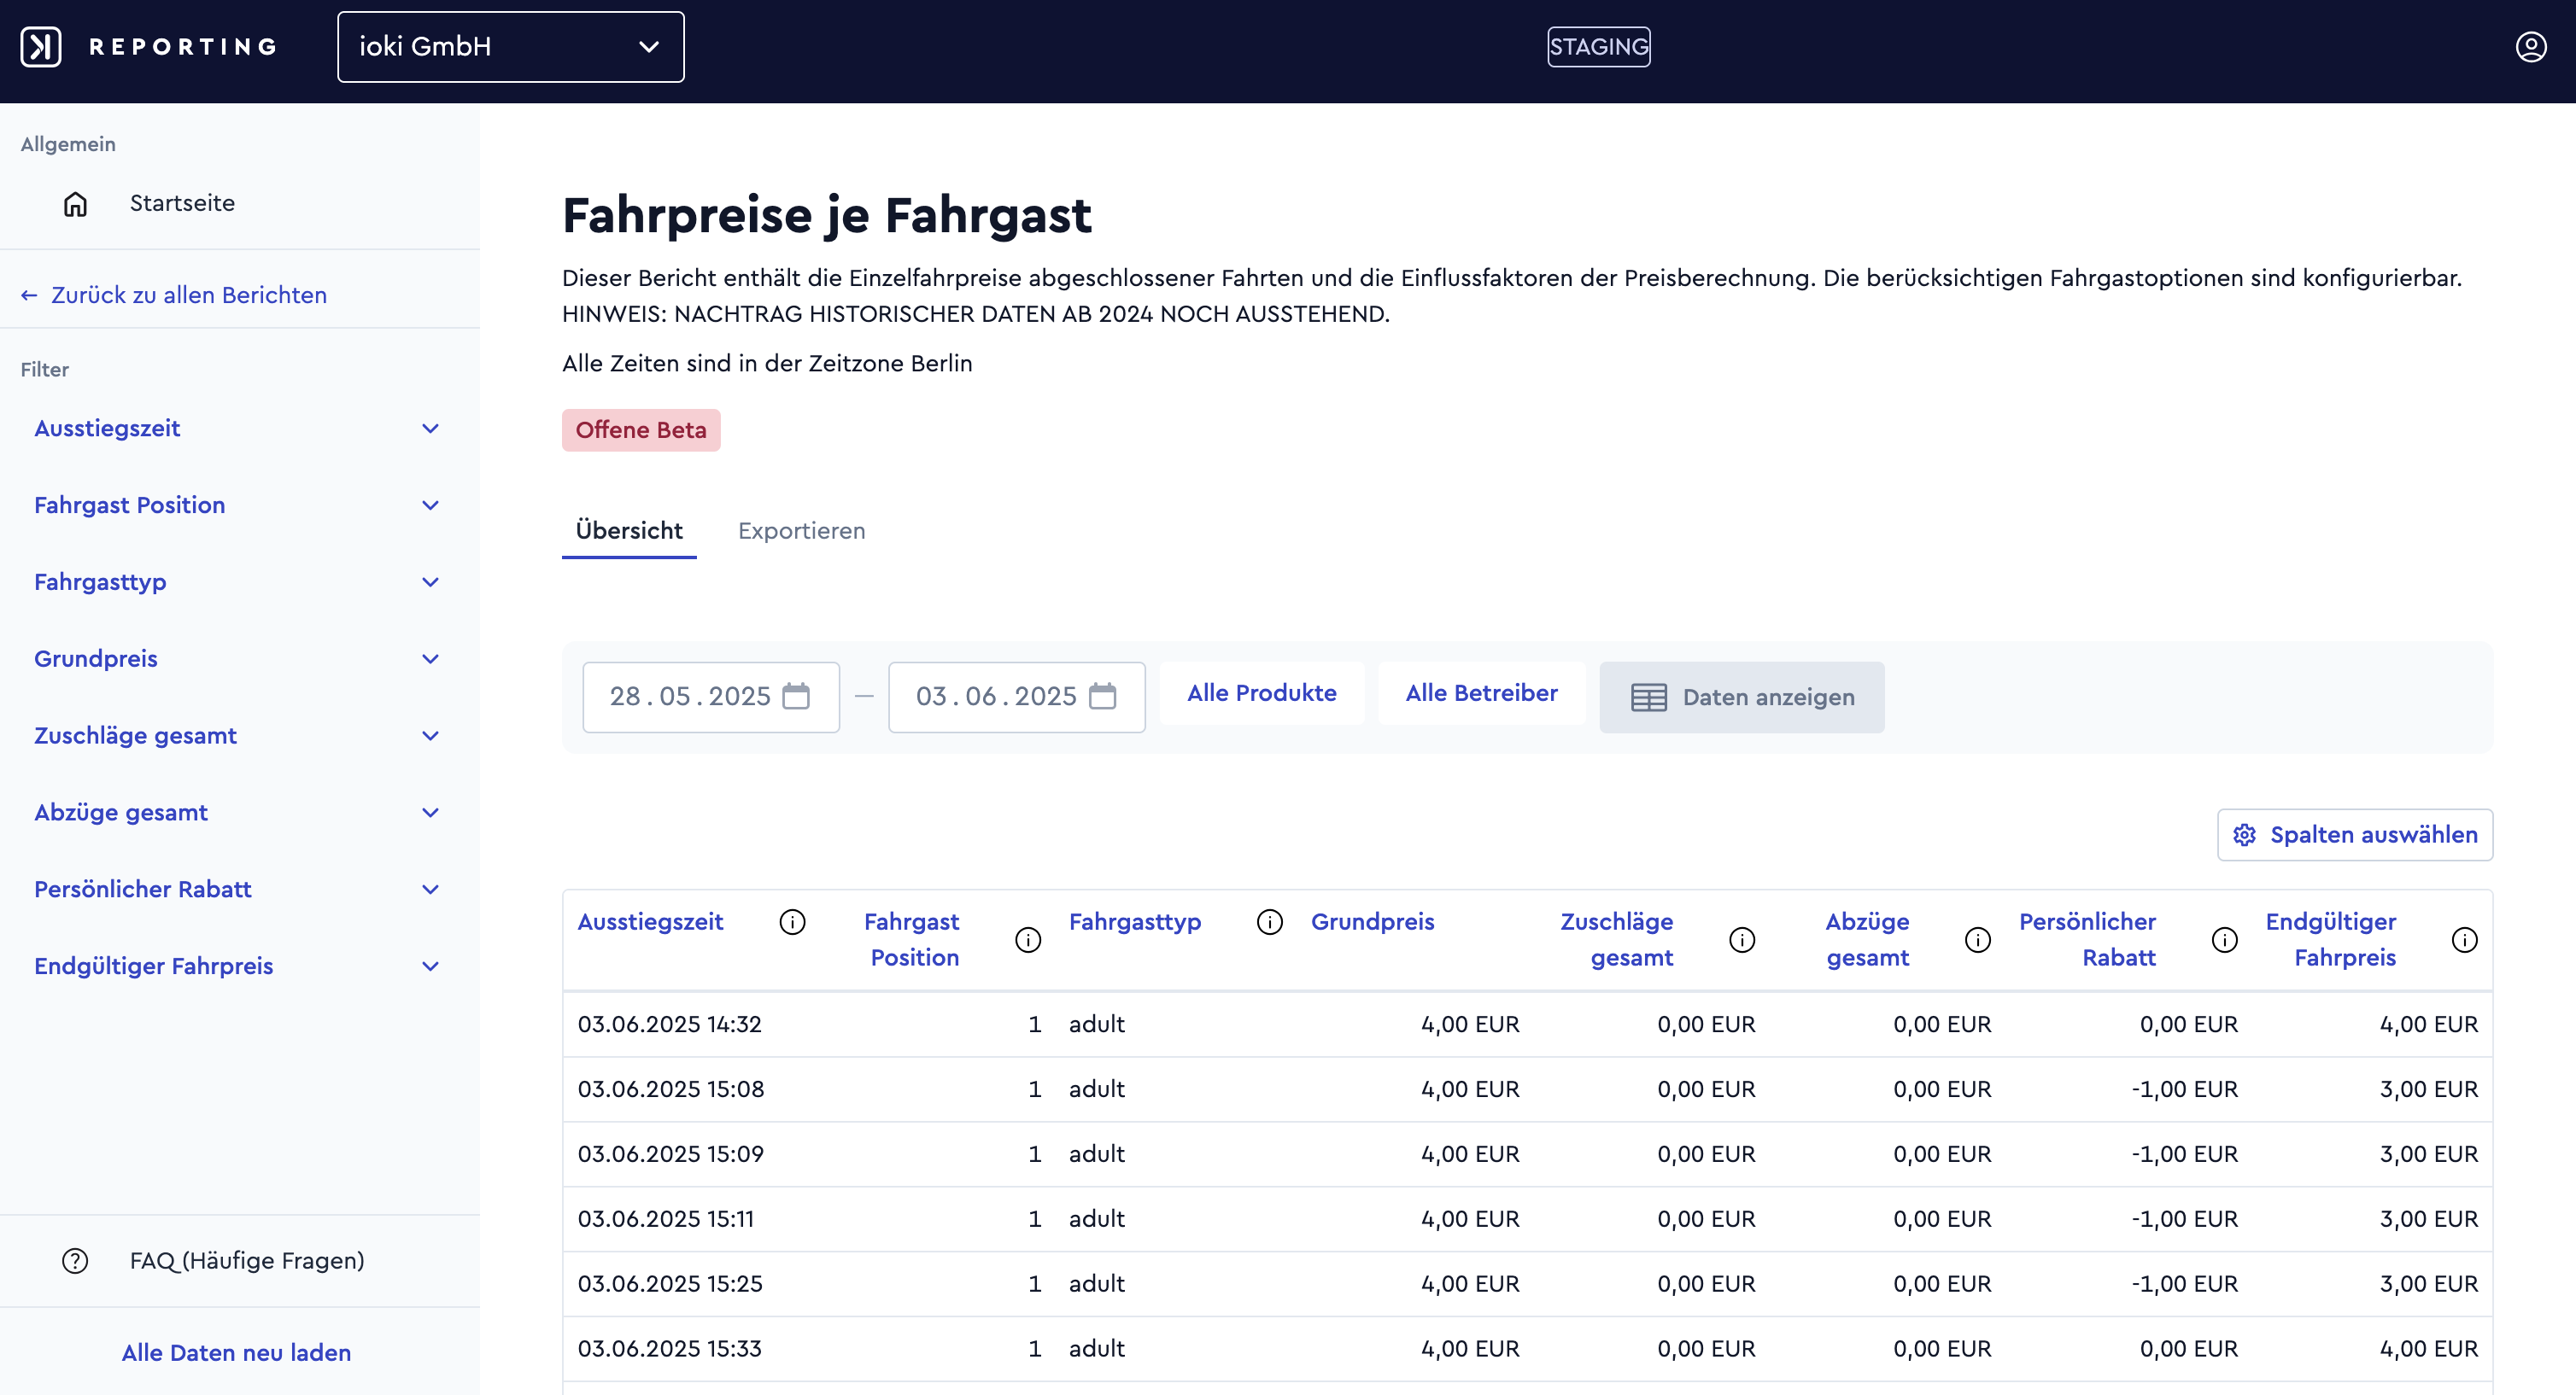2576x1395 pixels.
Task: Open the user account profile icon
Action: pos(2531,47)
